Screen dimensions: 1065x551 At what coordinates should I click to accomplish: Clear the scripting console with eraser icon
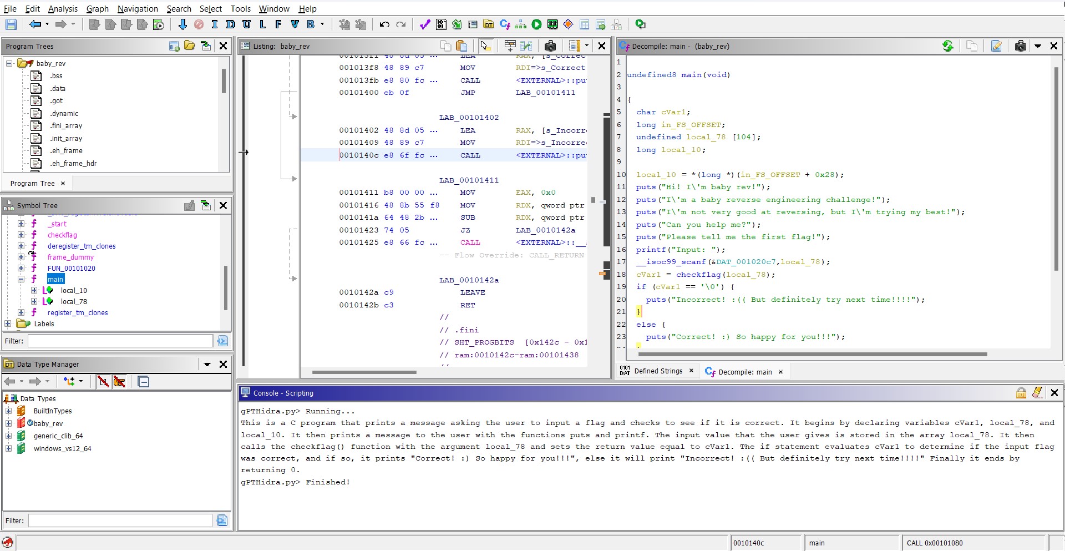1037,393
